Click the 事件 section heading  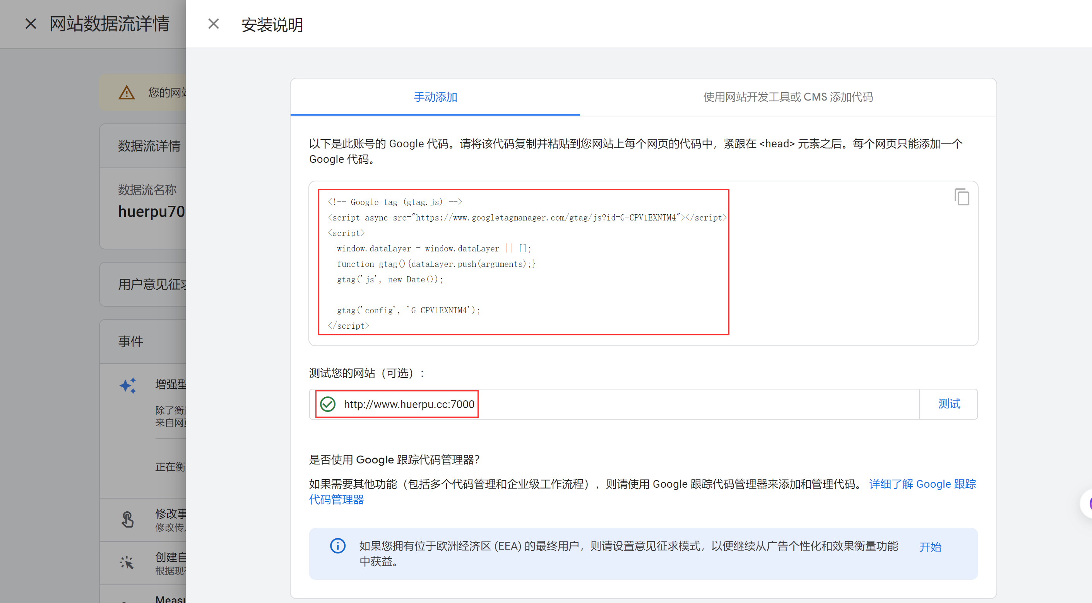pyautogui.click(x=130, y=342)
